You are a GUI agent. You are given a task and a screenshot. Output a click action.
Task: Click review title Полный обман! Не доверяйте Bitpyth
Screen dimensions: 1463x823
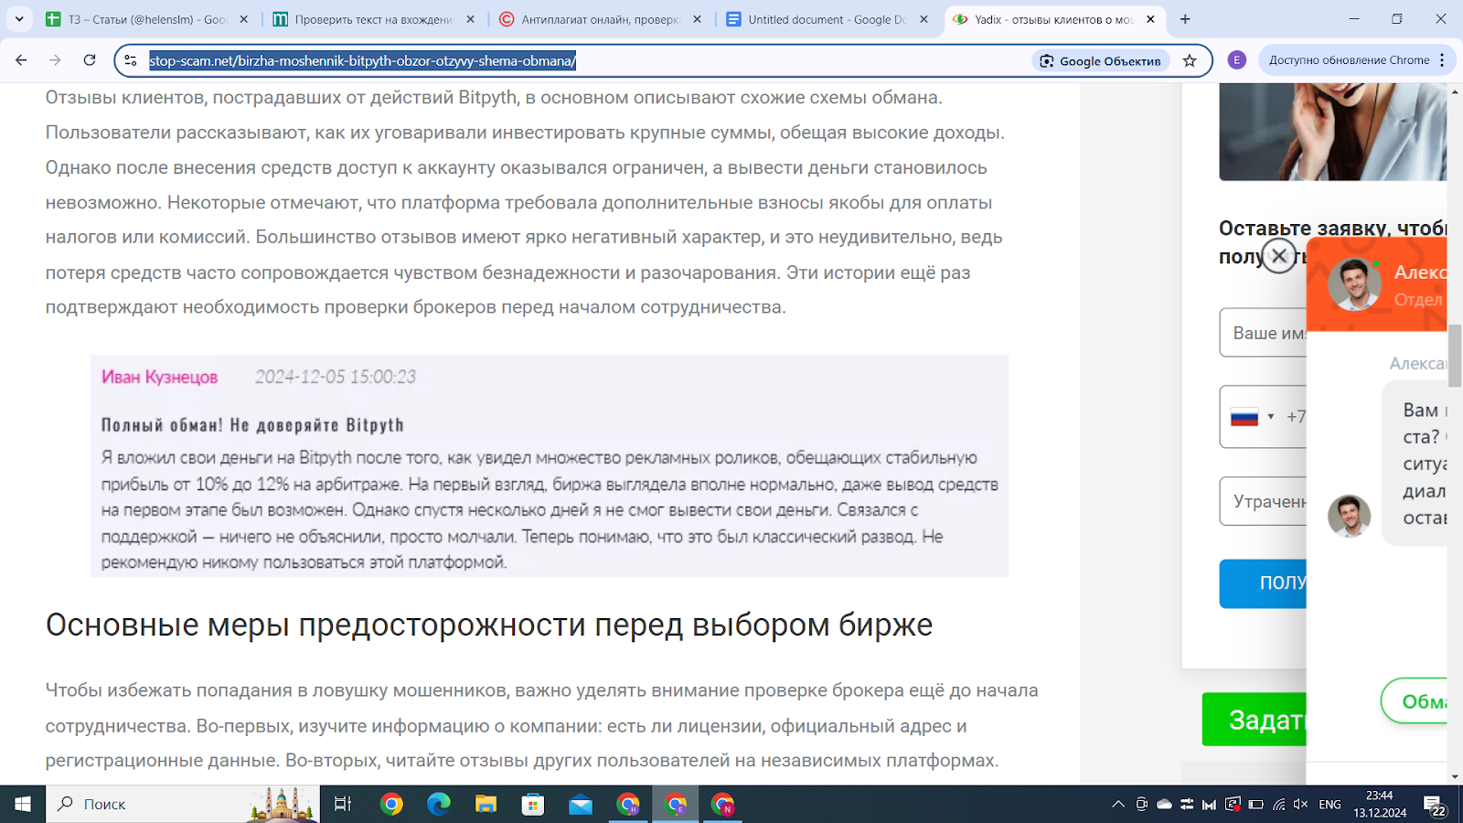(x=252, y=425)
